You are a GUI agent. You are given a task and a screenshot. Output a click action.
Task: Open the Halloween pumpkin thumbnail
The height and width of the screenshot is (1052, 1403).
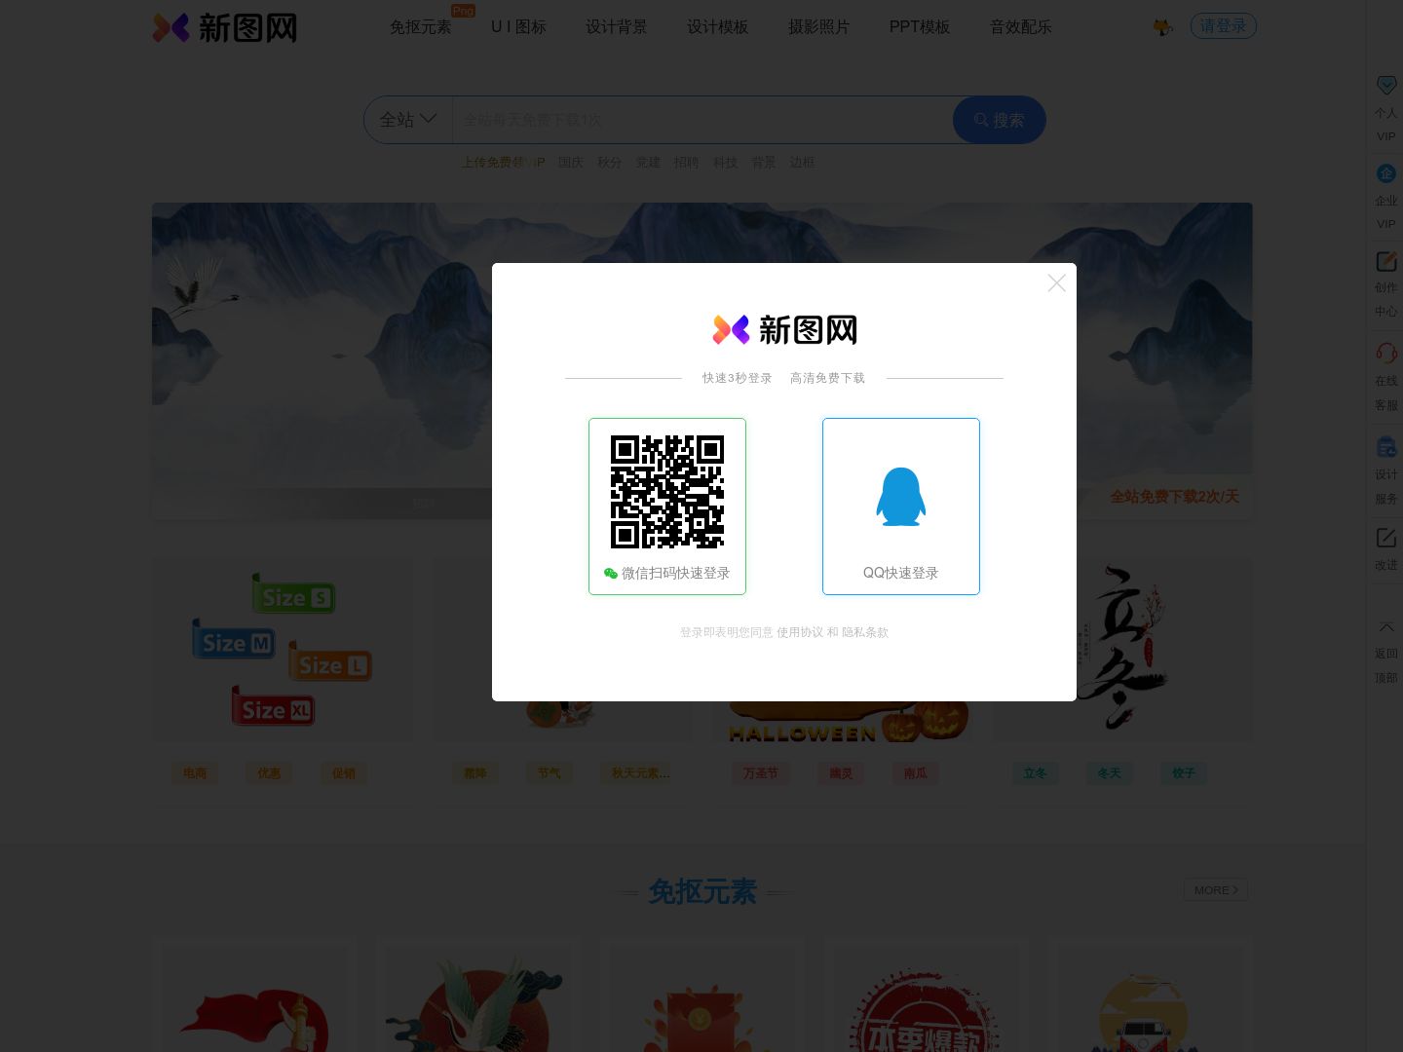click(842, 722)
